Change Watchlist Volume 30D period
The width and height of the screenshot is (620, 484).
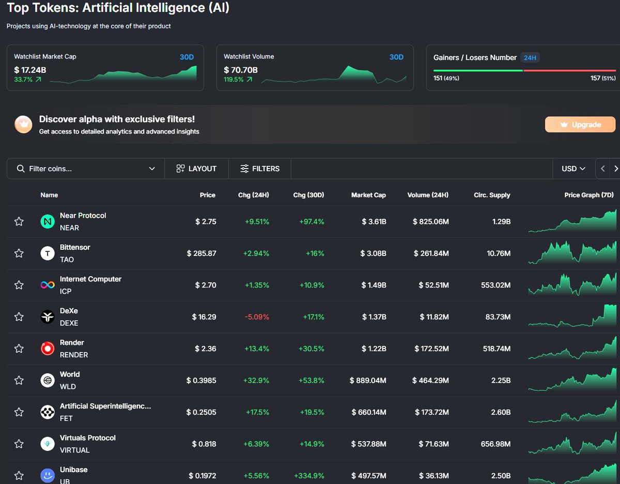396,57
